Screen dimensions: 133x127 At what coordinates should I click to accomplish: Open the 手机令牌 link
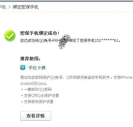click(x=37, y=68)
